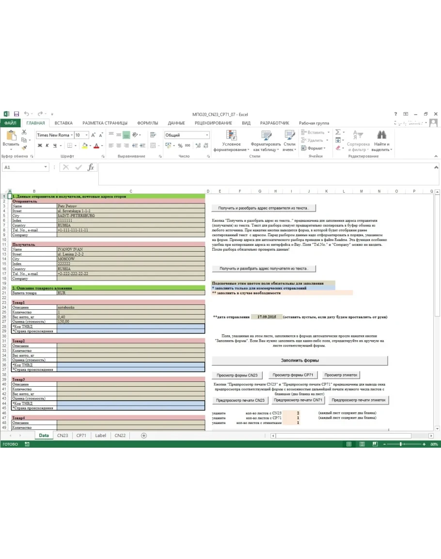Image resolution: width=441 pixels, height=559 pixels.
Task: Click the Insert Function fx icon
Action: click(x=91, y=167)
